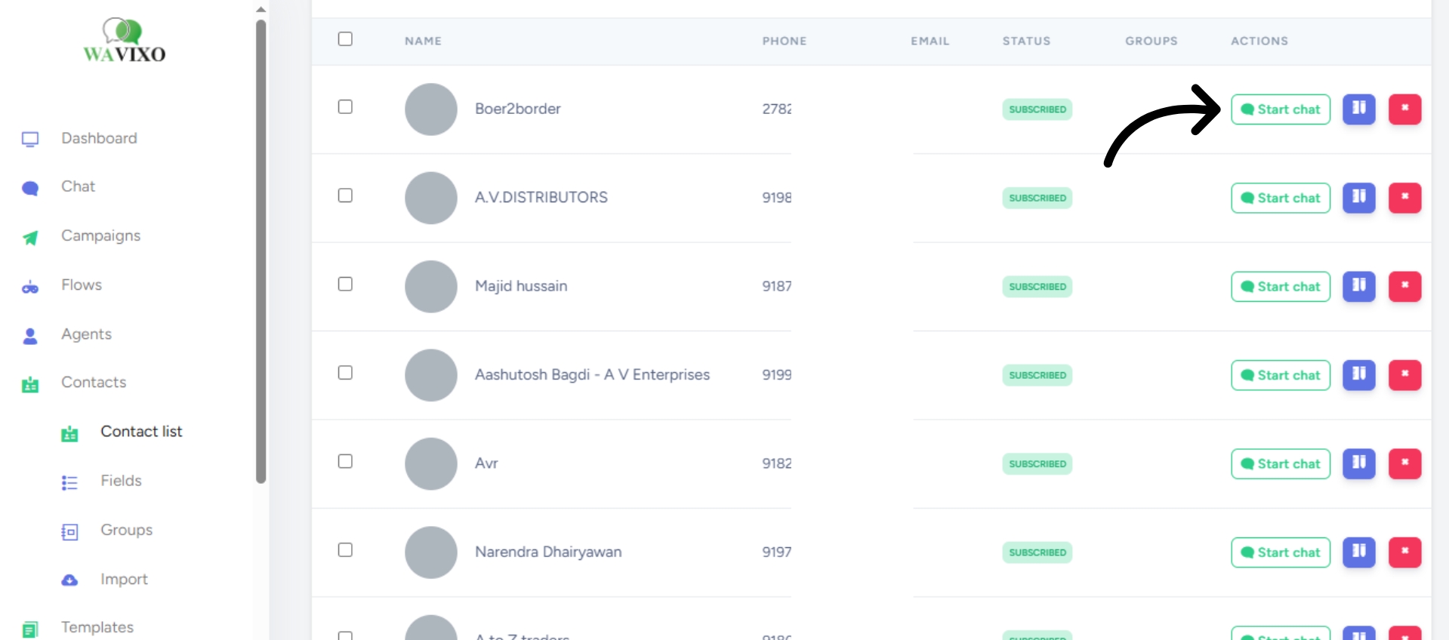
Task: Select the Avr row checkbox
Action: pyautogui.click(x=345, y=461)
